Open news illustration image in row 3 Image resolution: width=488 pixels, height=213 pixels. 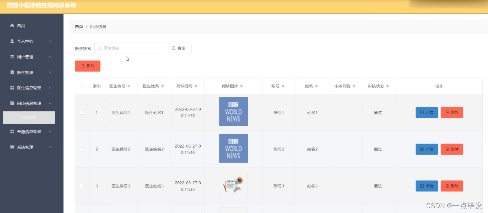pyautogui.click(x=234, y=185)
